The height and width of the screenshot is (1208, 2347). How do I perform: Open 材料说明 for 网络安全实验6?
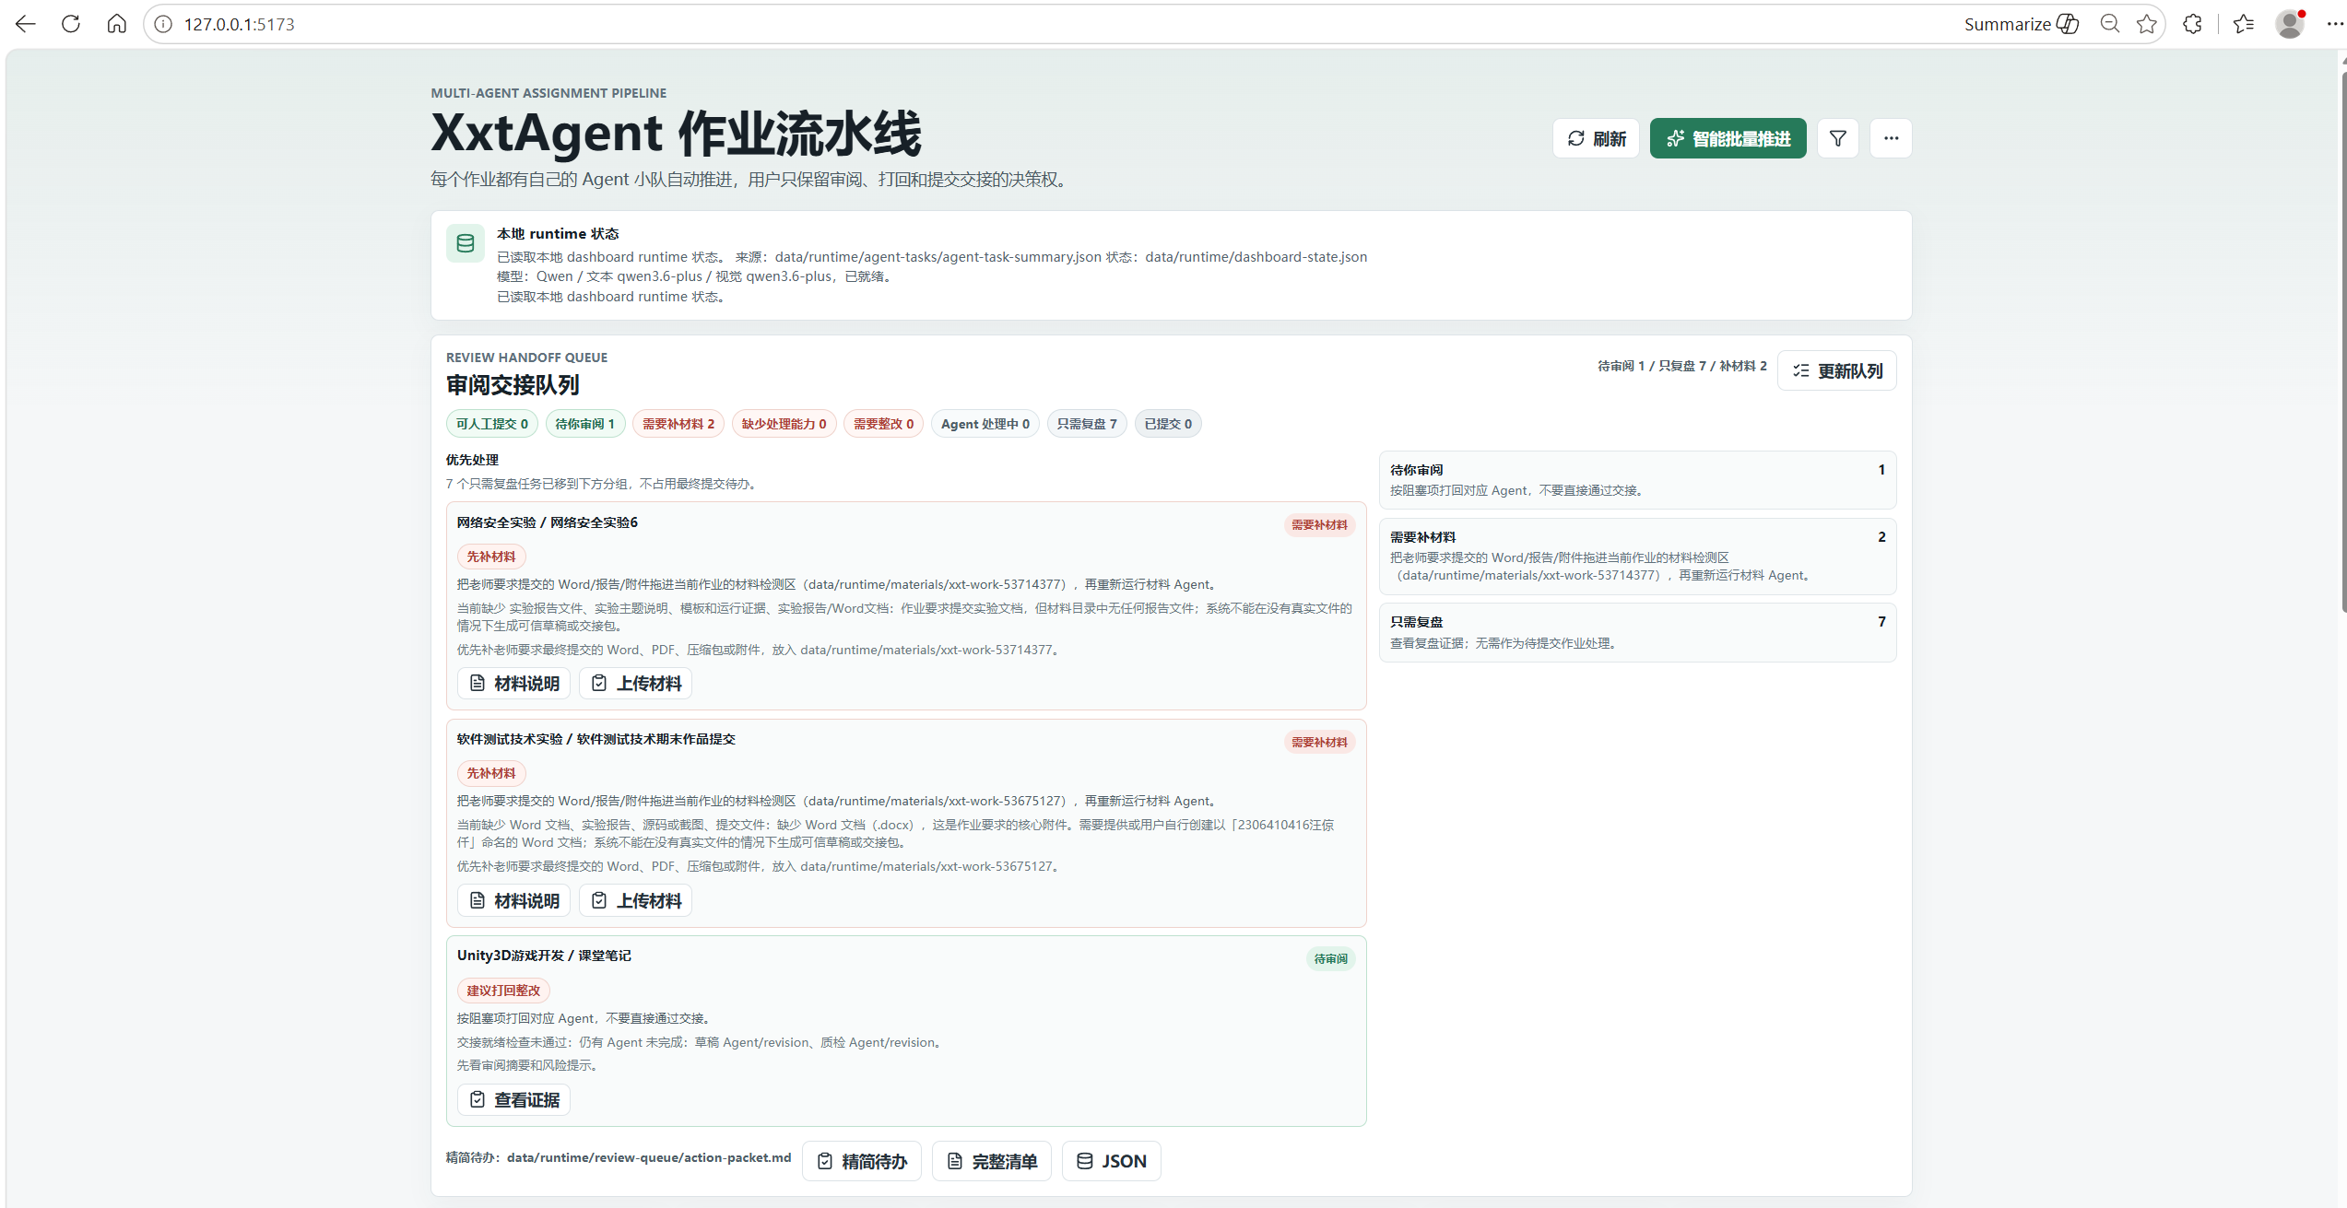514,684
